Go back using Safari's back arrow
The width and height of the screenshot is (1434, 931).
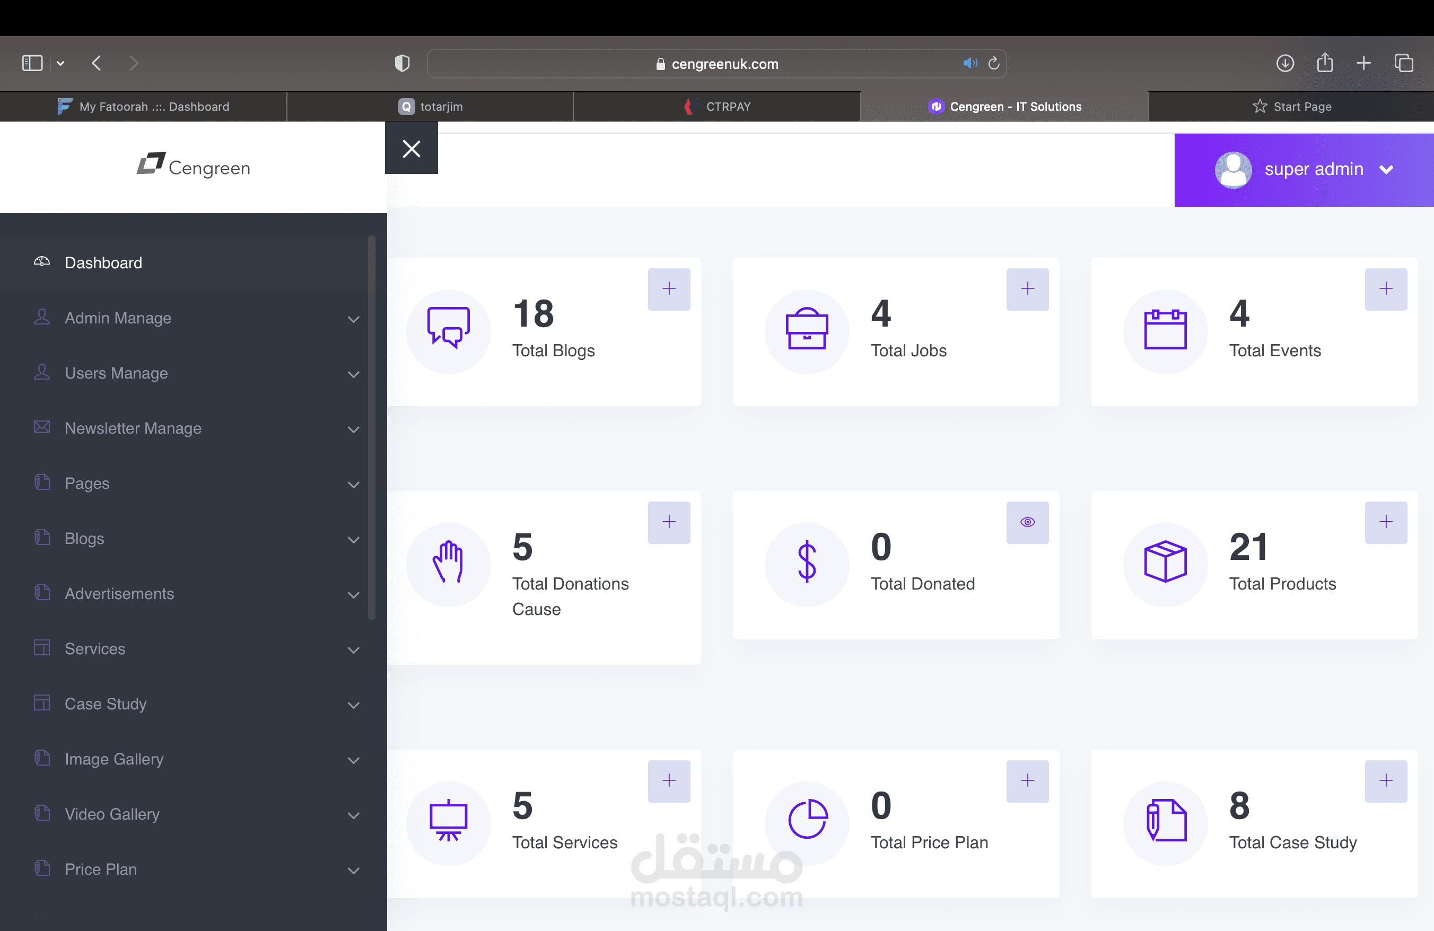pos(97,63)
